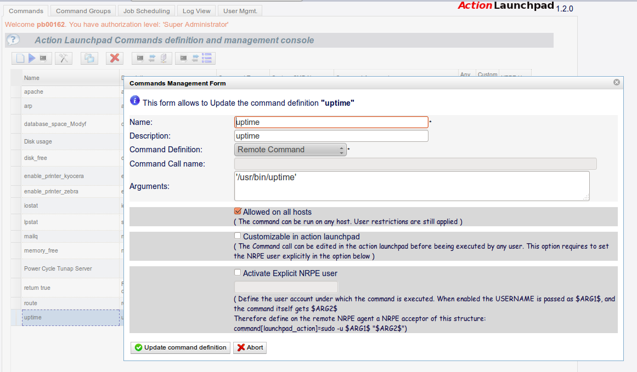Toggle the Allowed on all hosts checkbox
The height and width of the screenshot is (372, 637).
coord(238,211)
